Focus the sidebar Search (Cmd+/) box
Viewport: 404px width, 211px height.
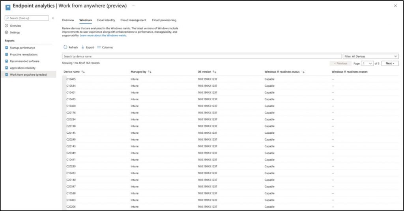click(27, 18)
